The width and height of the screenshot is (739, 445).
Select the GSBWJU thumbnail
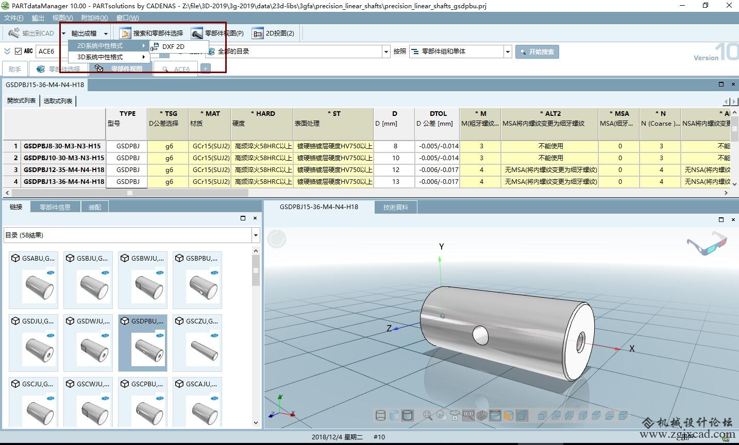[x=143, y=280]
